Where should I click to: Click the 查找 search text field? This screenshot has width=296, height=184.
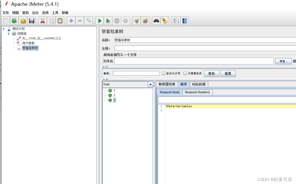pos(136,73)
